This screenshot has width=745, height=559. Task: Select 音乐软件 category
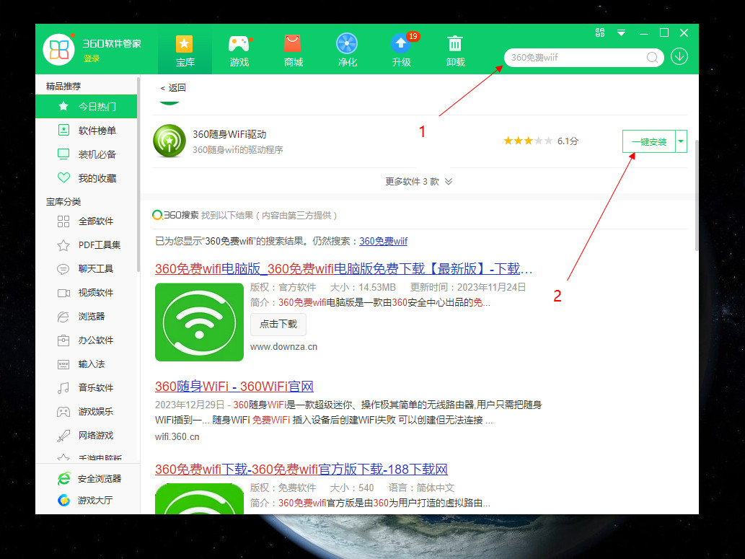pos(86,388)
